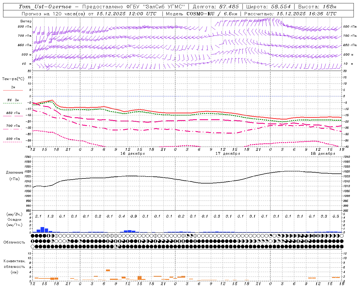Click the model label "COSMO-RU / 6.6км"
This screenshot has width=358, height=286.
tap(212, 14)
